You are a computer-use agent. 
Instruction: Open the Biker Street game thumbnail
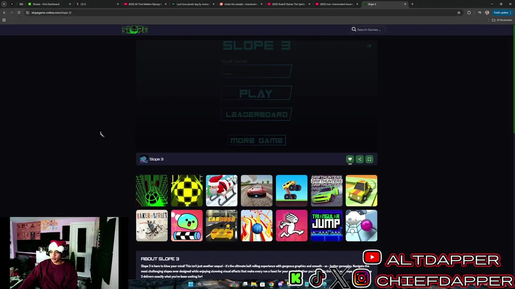click(152, 226)
